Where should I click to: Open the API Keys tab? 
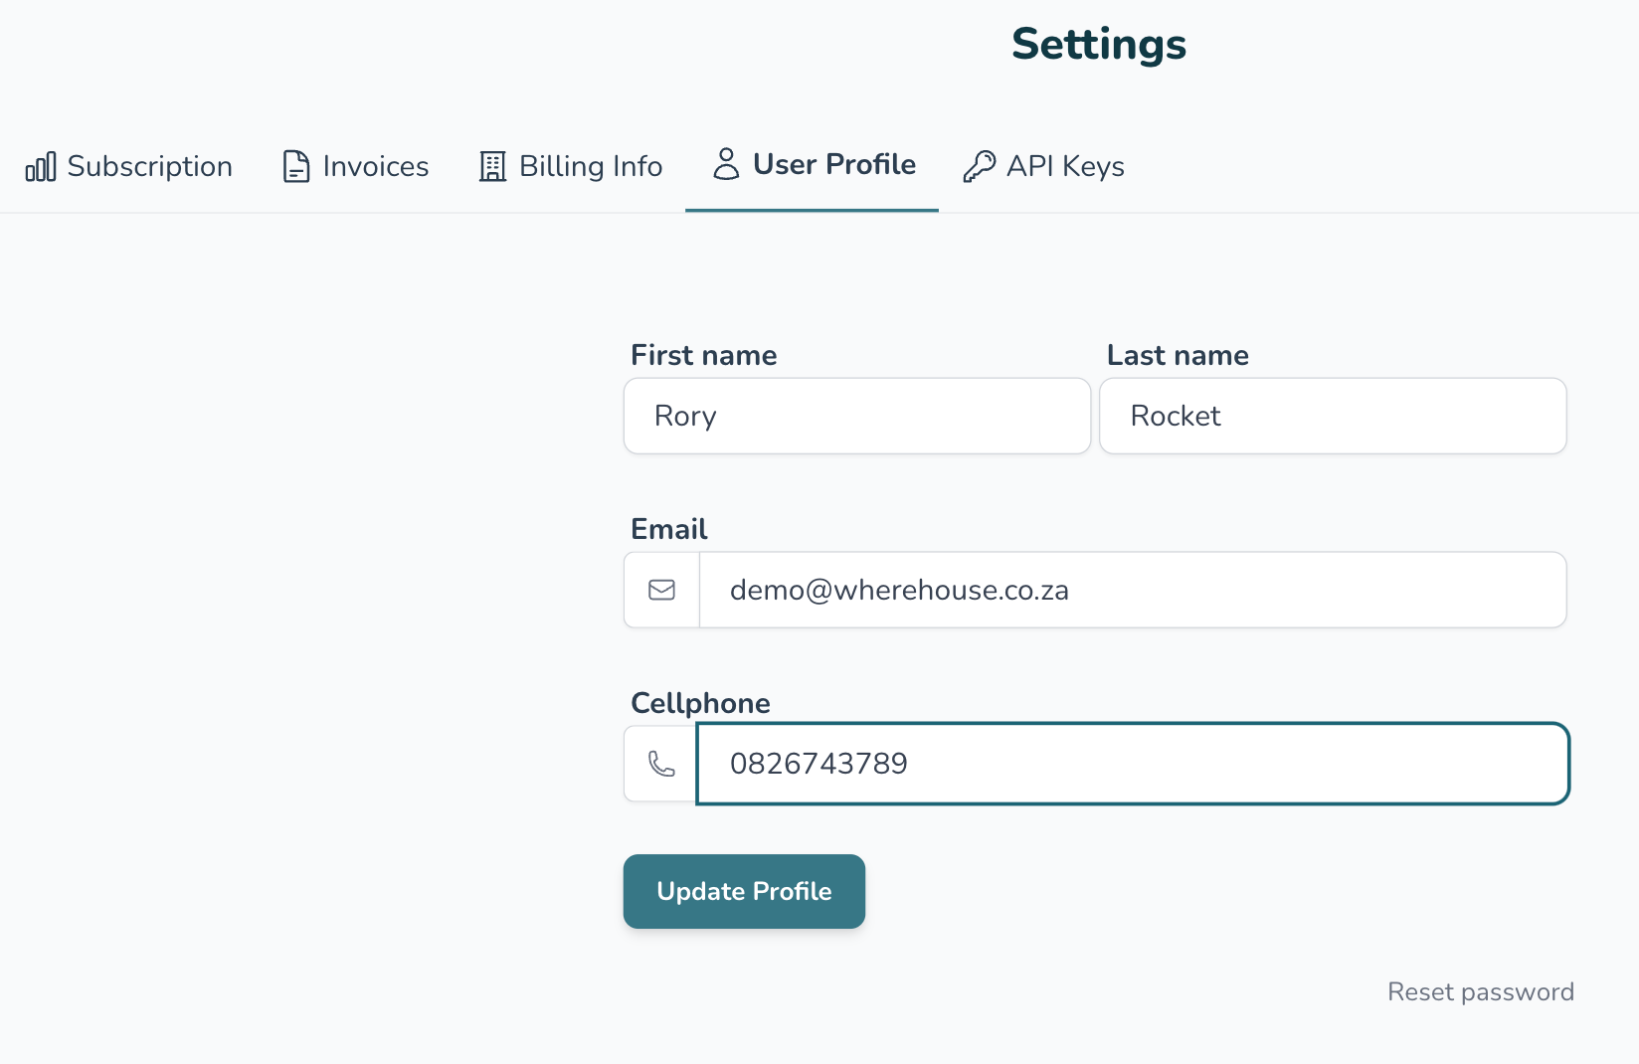click(1064, 167)
